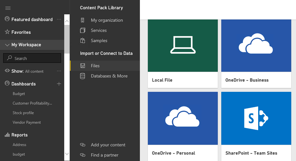Open the Find a partner link
This screenshot has width=296, height=161.
(x=105, y=155)
